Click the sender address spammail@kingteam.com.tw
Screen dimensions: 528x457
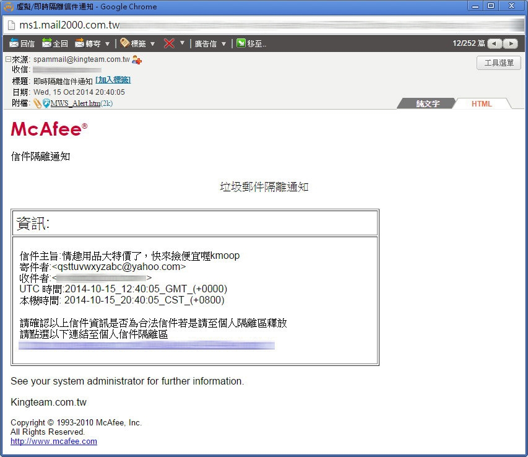(82, 59)
